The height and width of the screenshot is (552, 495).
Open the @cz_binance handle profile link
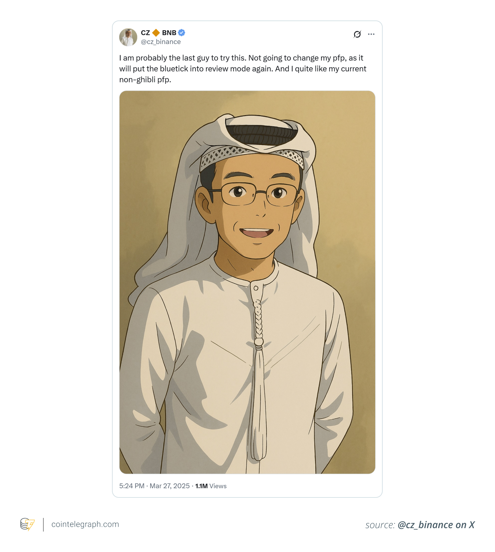click(x=160, y=42)
